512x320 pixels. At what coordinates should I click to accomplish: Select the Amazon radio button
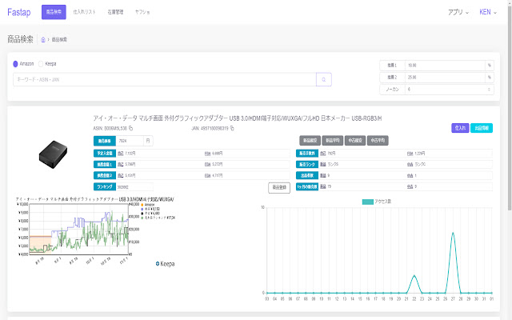[15, 63]
